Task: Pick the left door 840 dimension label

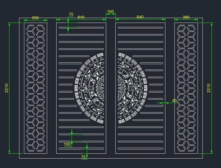Action: [81, 17]
